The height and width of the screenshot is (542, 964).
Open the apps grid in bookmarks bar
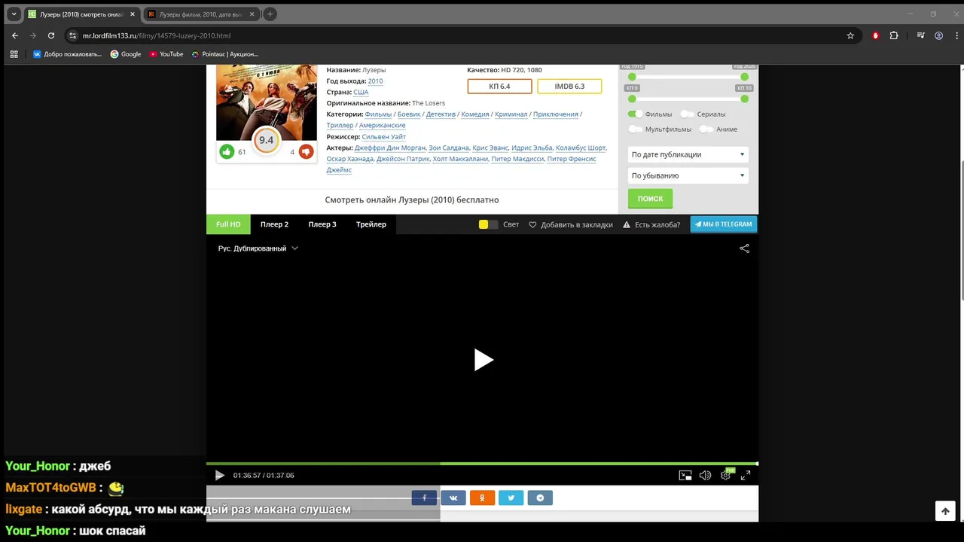click(14, 54)
